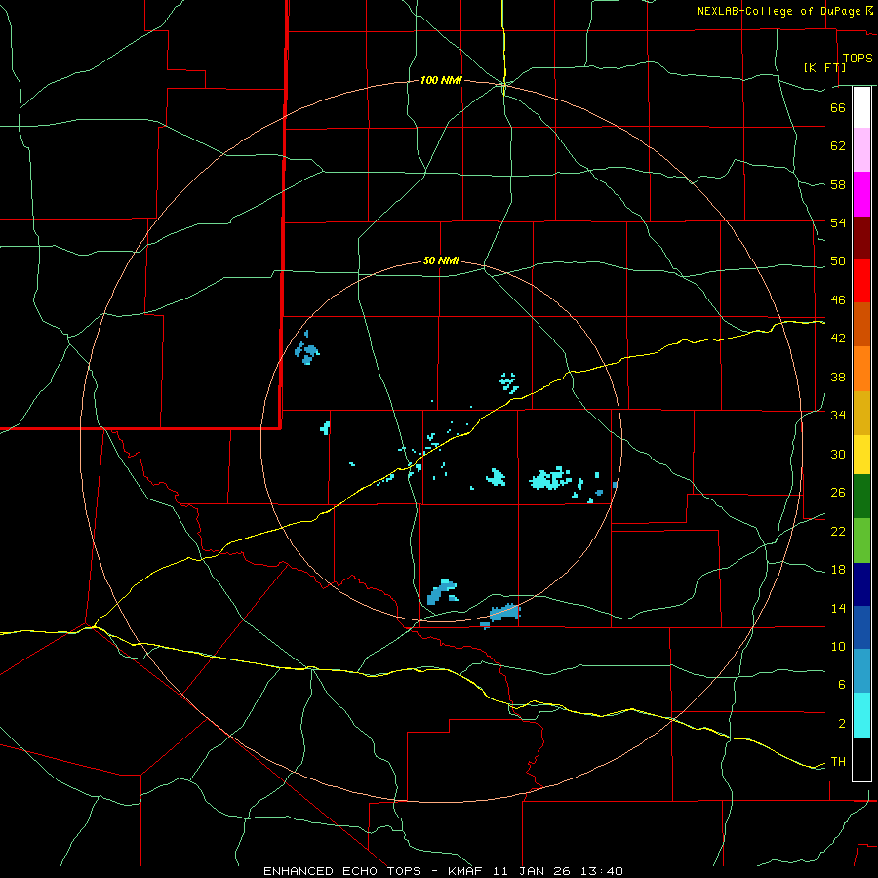Click the 30 value on the legend
The width and height of the screenshot is (878, 878).
pos(838,454)
